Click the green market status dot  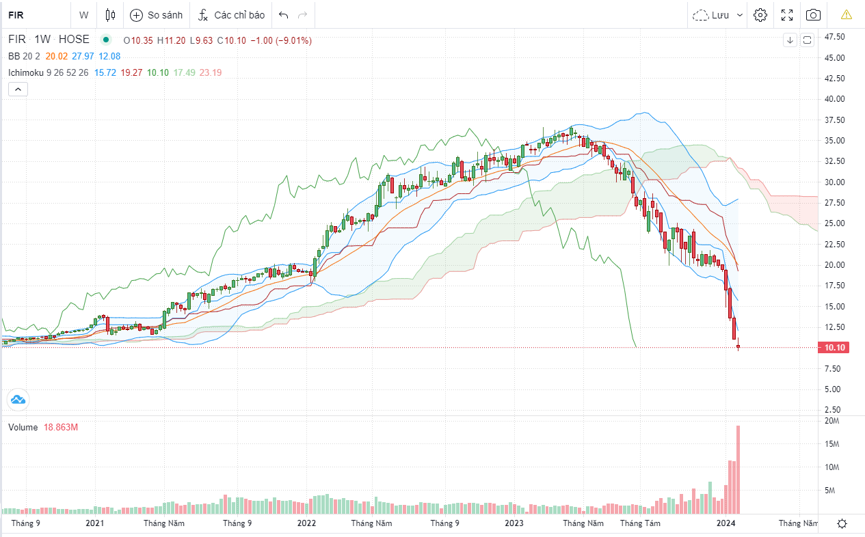(105, 40)
